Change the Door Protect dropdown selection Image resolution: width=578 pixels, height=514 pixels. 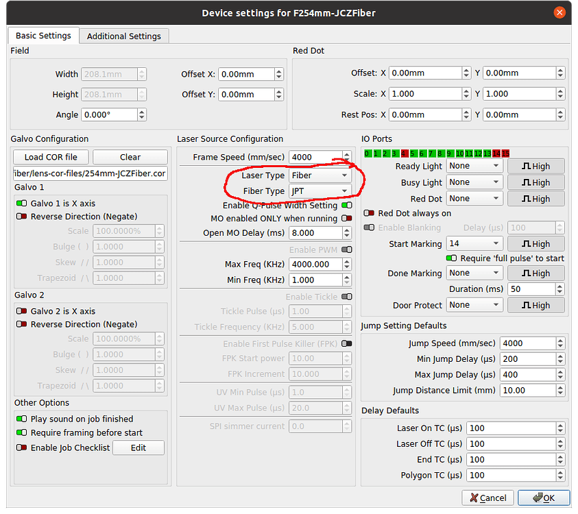point(474,304)
